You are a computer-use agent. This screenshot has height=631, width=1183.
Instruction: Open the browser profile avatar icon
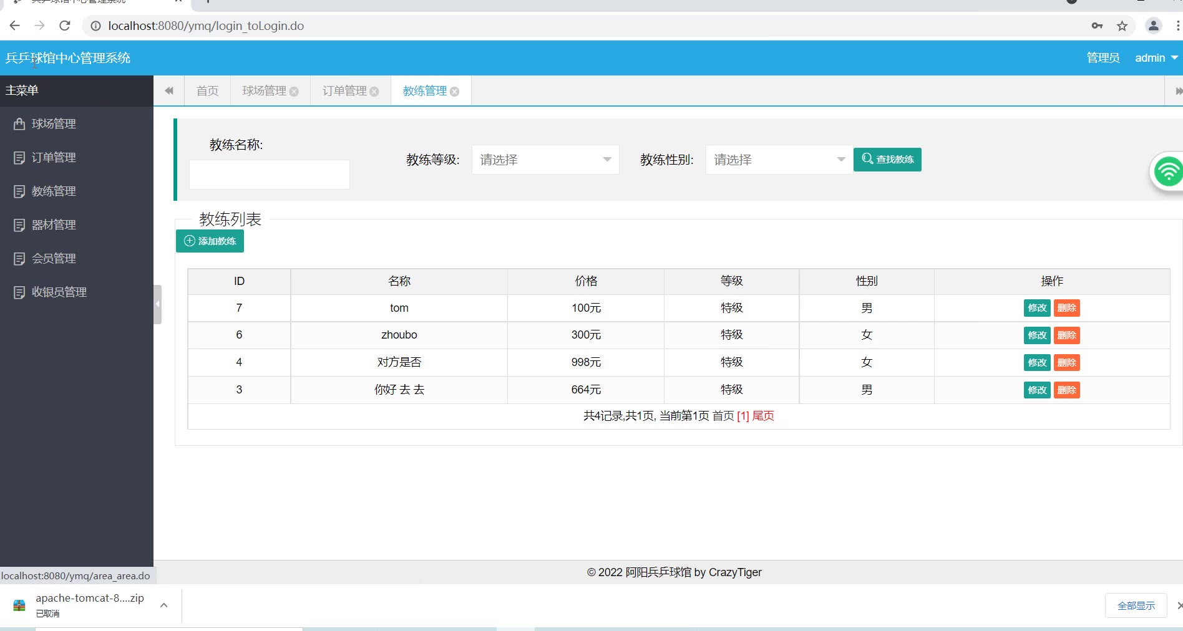pos(1153,26)
